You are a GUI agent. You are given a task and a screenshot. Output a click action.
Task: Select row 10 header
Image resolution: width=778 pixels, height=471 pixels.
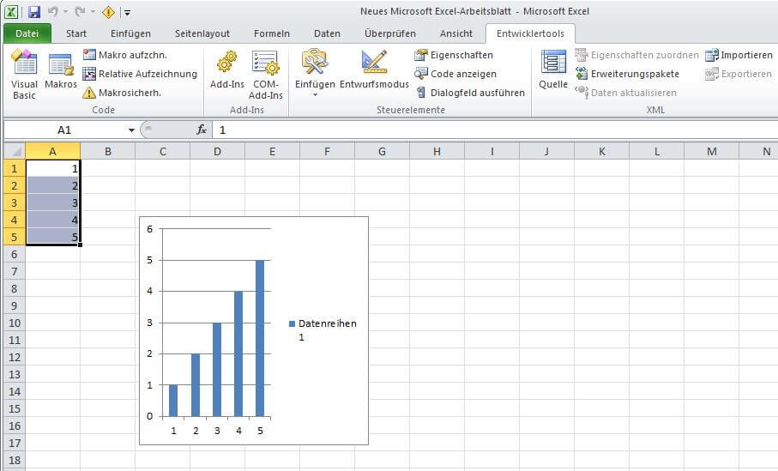pyautogui.click(x=15, y=323)
